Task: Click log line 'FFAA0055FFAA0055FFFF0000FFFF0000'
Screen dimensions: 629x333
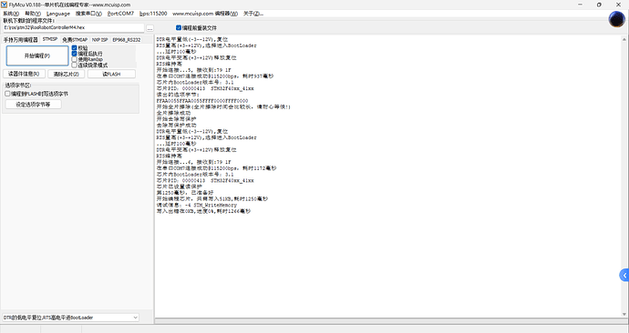Action: point(202,101)
